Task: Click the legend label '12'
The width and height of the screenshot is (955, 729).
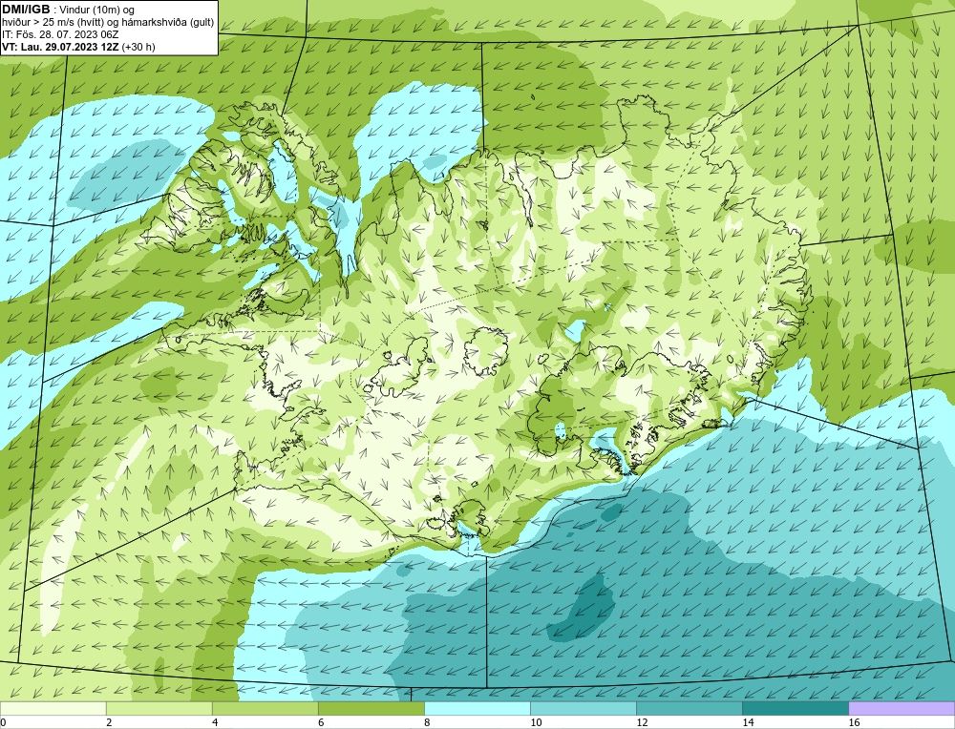Action: click(642, 722)
